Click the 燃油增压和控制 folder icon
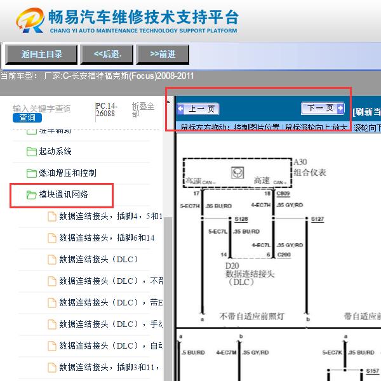The height and width of the screenshot is (381, 381). (x=31, y=173)
